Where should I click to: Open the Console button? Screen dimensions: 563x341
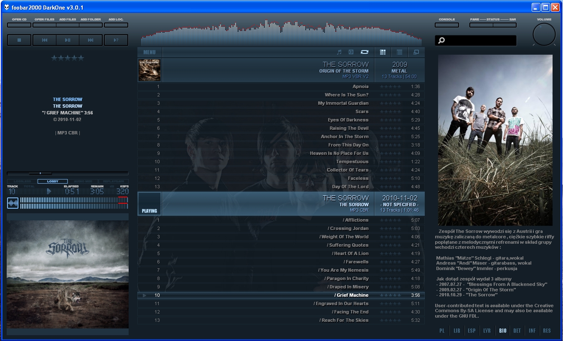pos(447,25)
